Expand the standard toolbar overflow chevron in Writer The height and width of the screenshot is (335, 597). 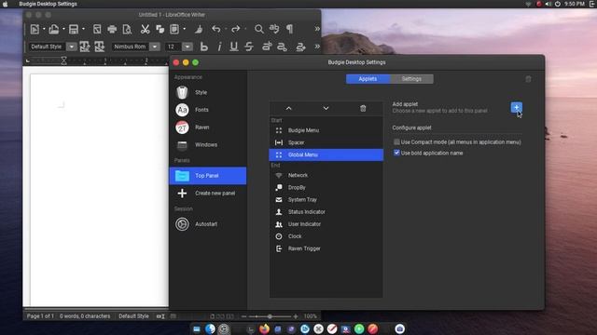317,29
